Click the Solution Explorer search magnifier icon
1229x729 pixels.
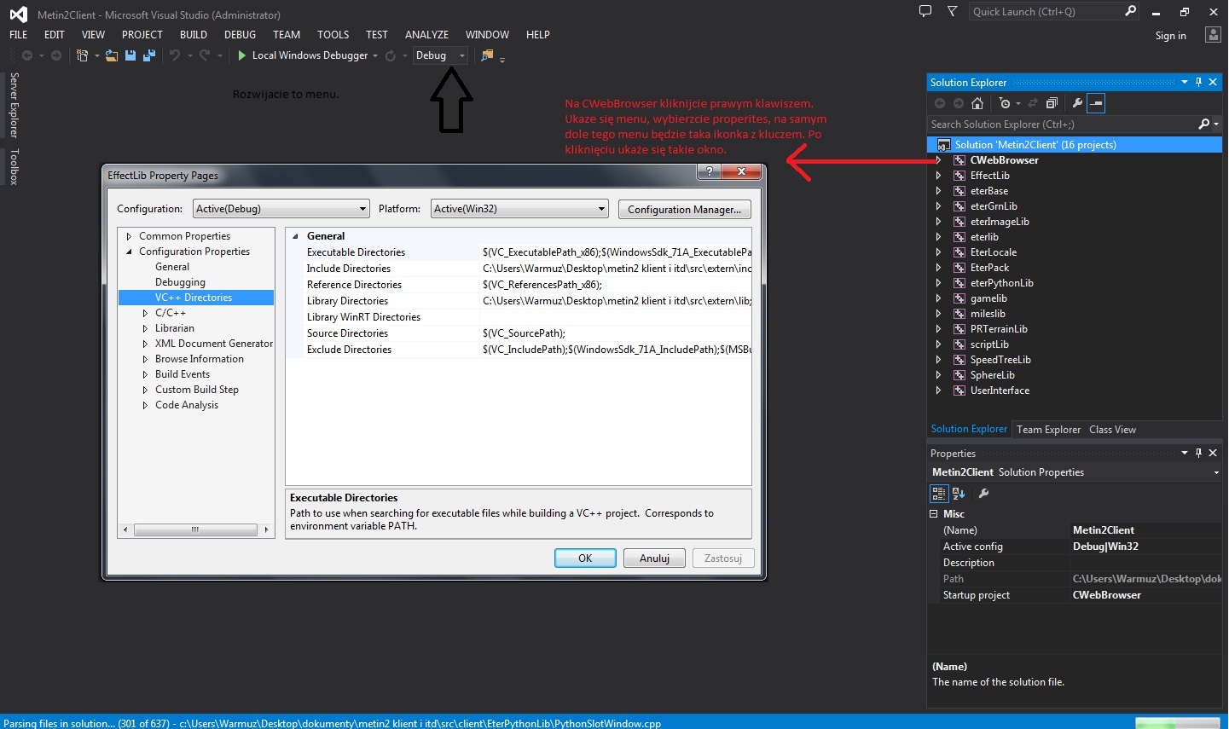point(1204,124)
